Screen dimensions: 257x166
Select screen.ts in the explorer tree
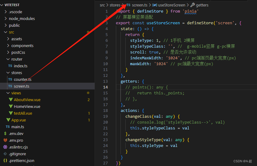[22, 86]
